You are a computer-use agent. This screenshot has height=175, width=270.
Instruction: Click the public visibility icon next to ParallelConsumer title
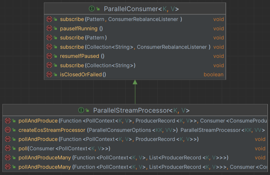pos(98,9)
